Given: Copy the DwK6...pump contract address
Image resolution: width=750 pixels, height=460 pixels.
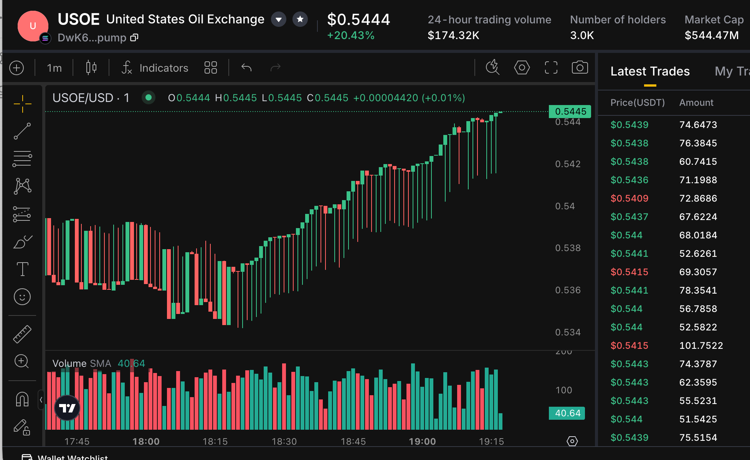Looking at the screenshot, I should 134,38.
